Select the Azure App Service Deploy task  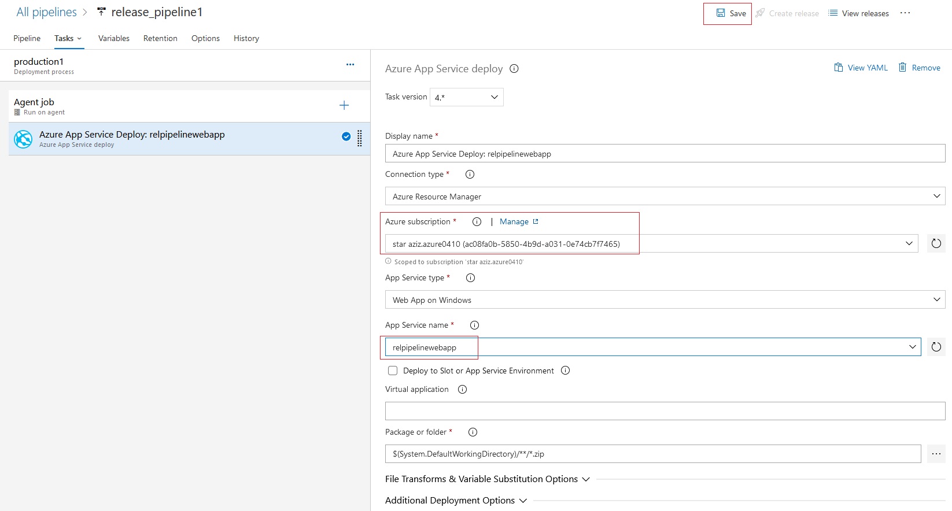click(x=189, y=139)
